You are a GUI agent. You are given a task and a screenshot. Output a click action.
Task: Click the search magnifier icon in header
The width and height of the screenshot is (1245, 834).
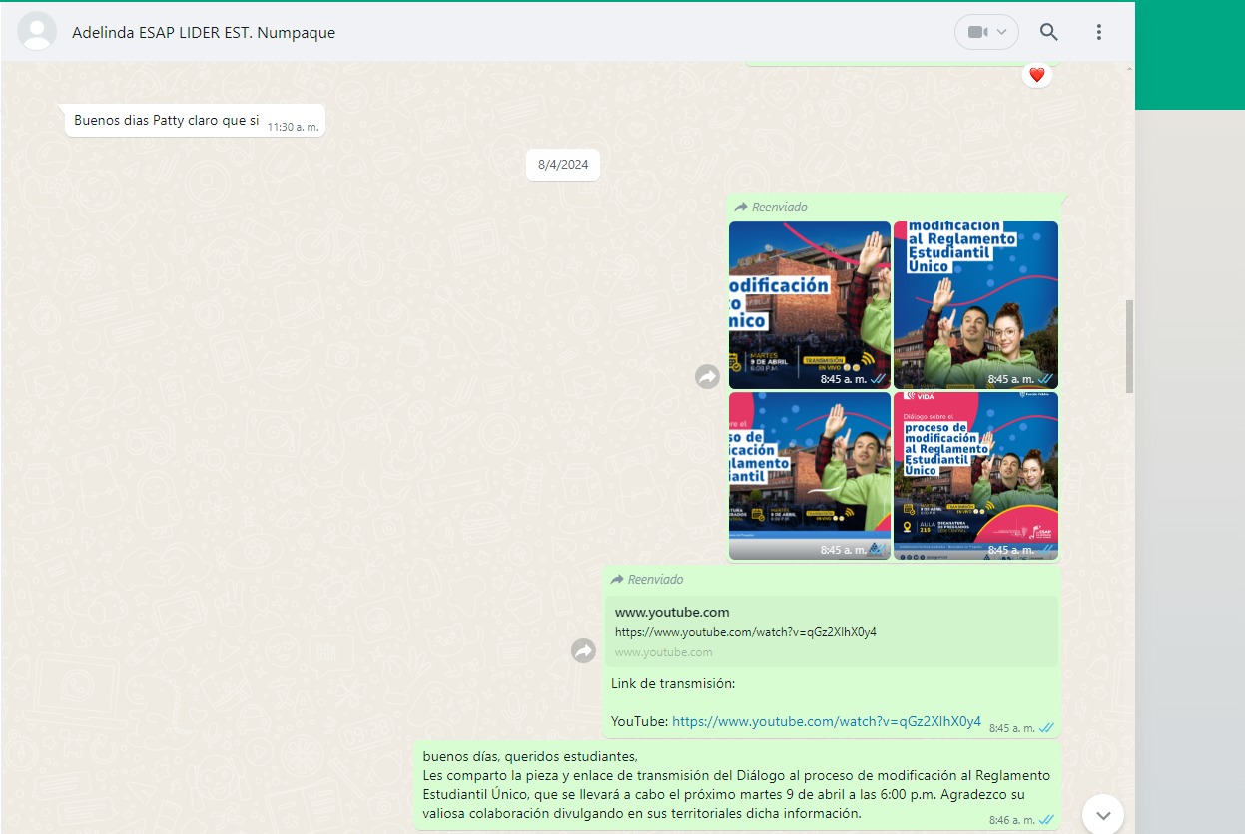tap(1048, 32)
